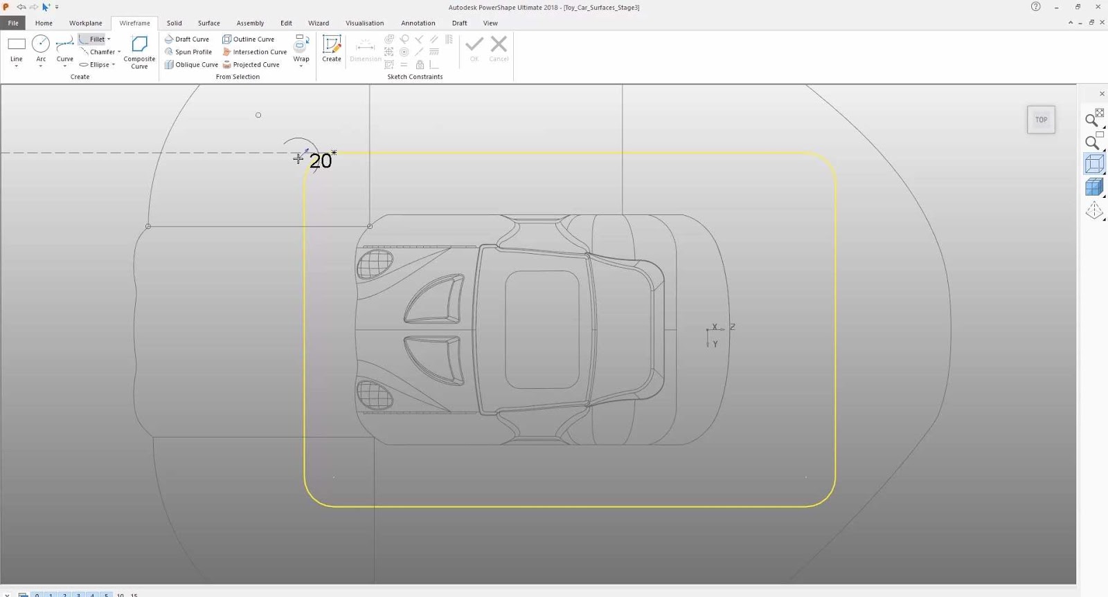
Task: Click the OK checkmark button
Action: tap(474, 48)
